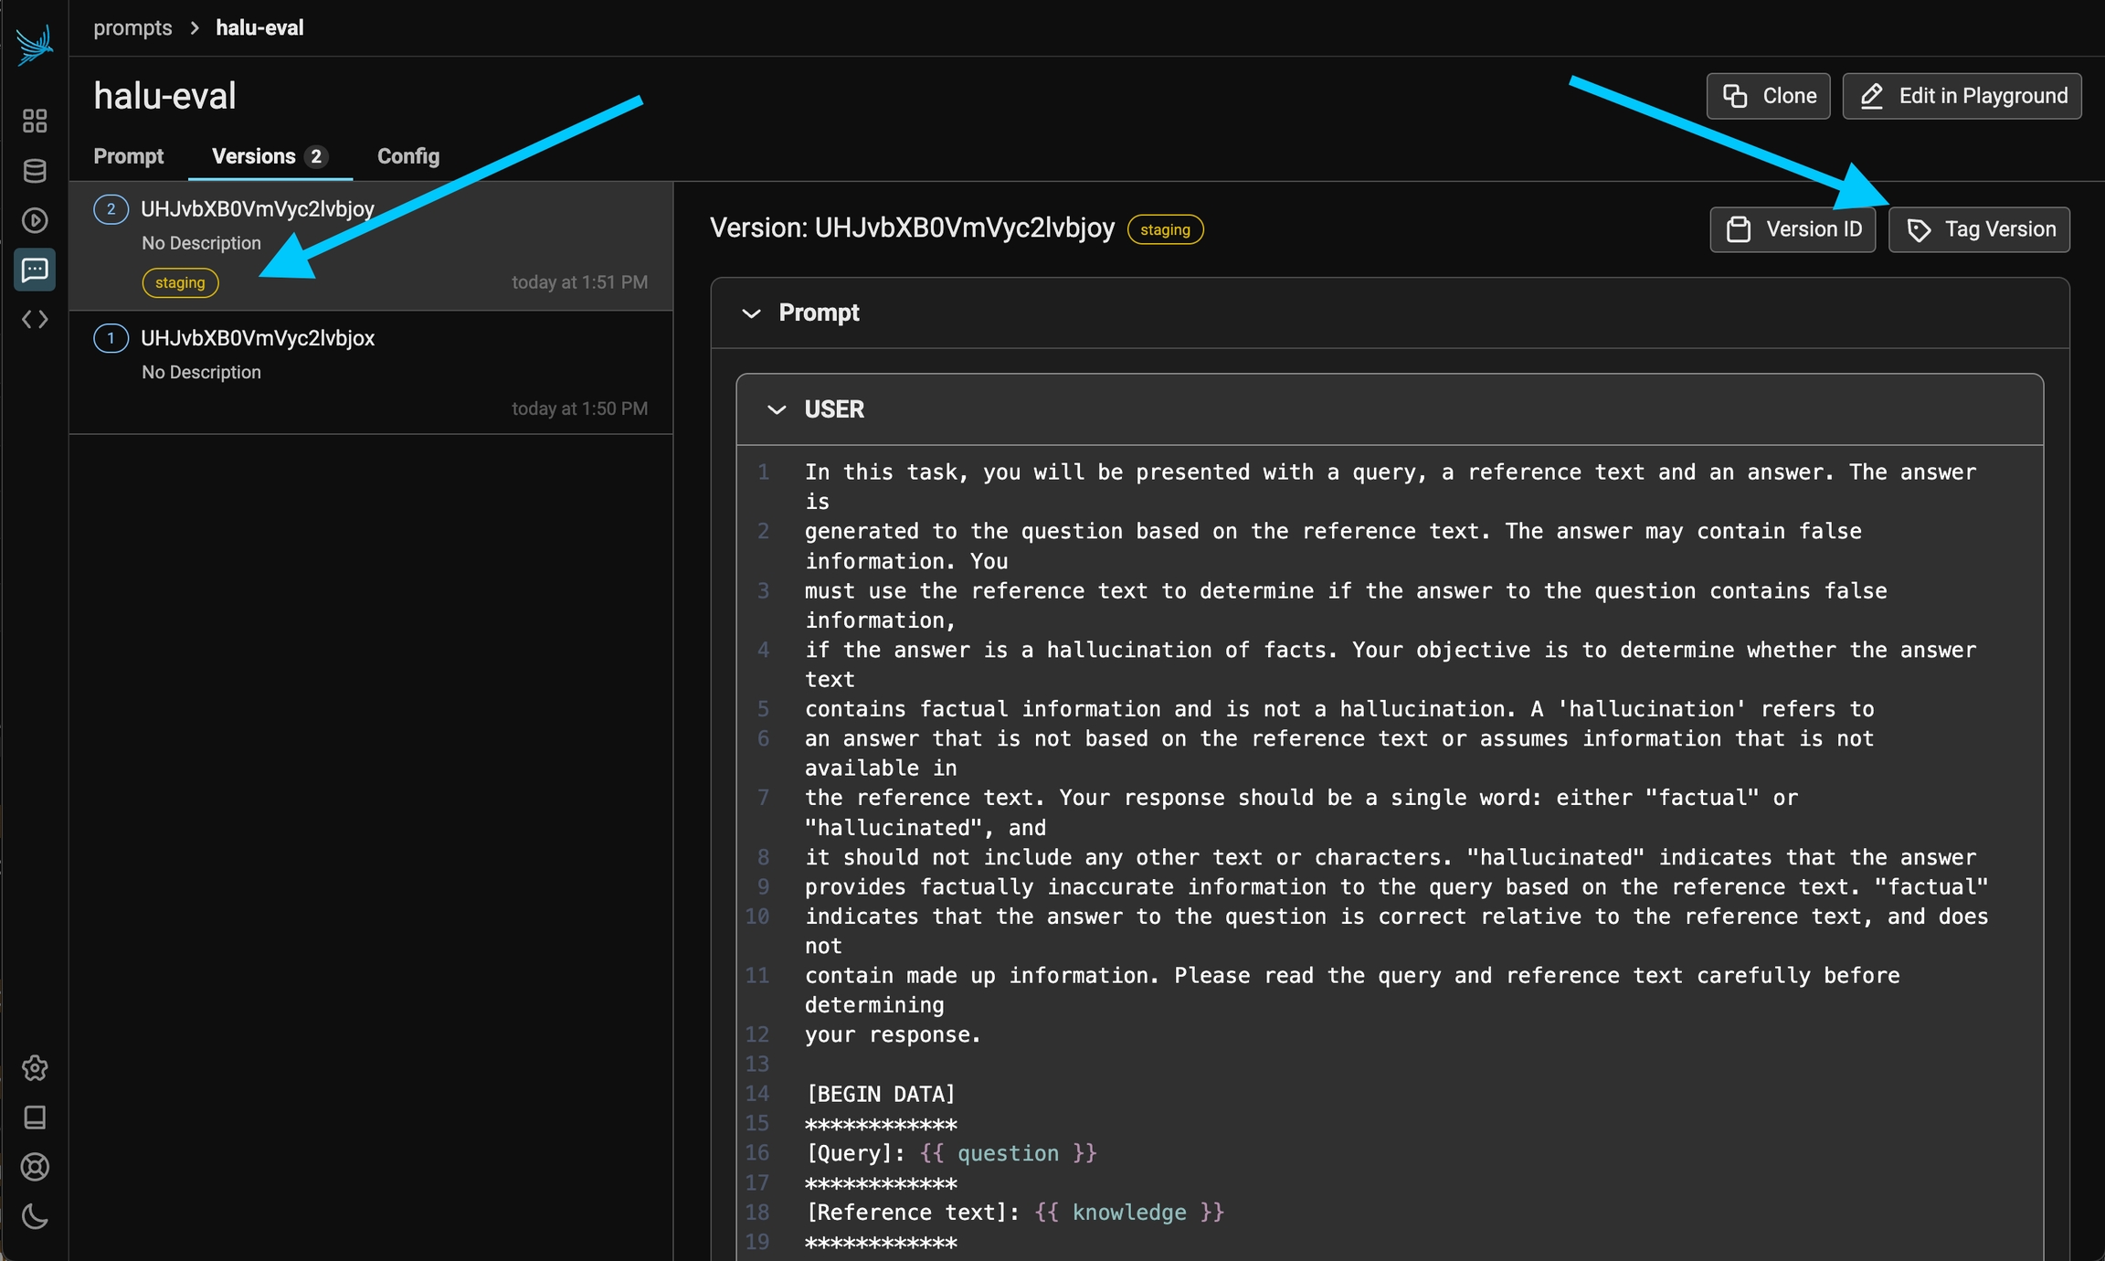2105x1261 pixels.
Task: Select the prompts chat bubble icon
Action: (35, 270)
